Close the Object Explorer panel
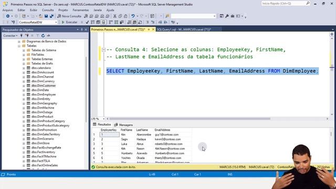The width and height of the screenshot is (336, 189). [x=86, y=29]
